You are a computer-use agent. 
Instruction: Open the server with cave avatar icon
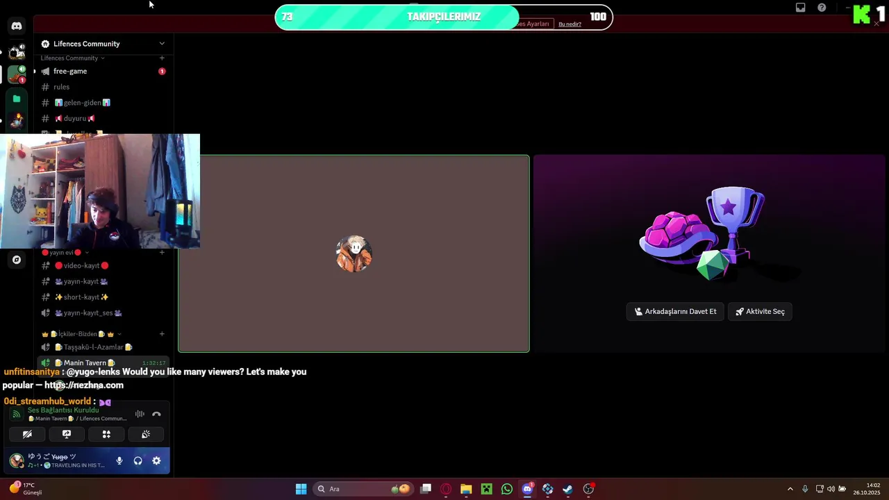tap(17, 51)
